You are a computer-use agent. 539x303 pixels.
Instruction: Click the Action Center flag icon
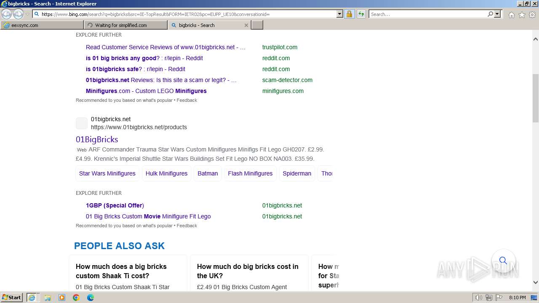pos(499,298)
